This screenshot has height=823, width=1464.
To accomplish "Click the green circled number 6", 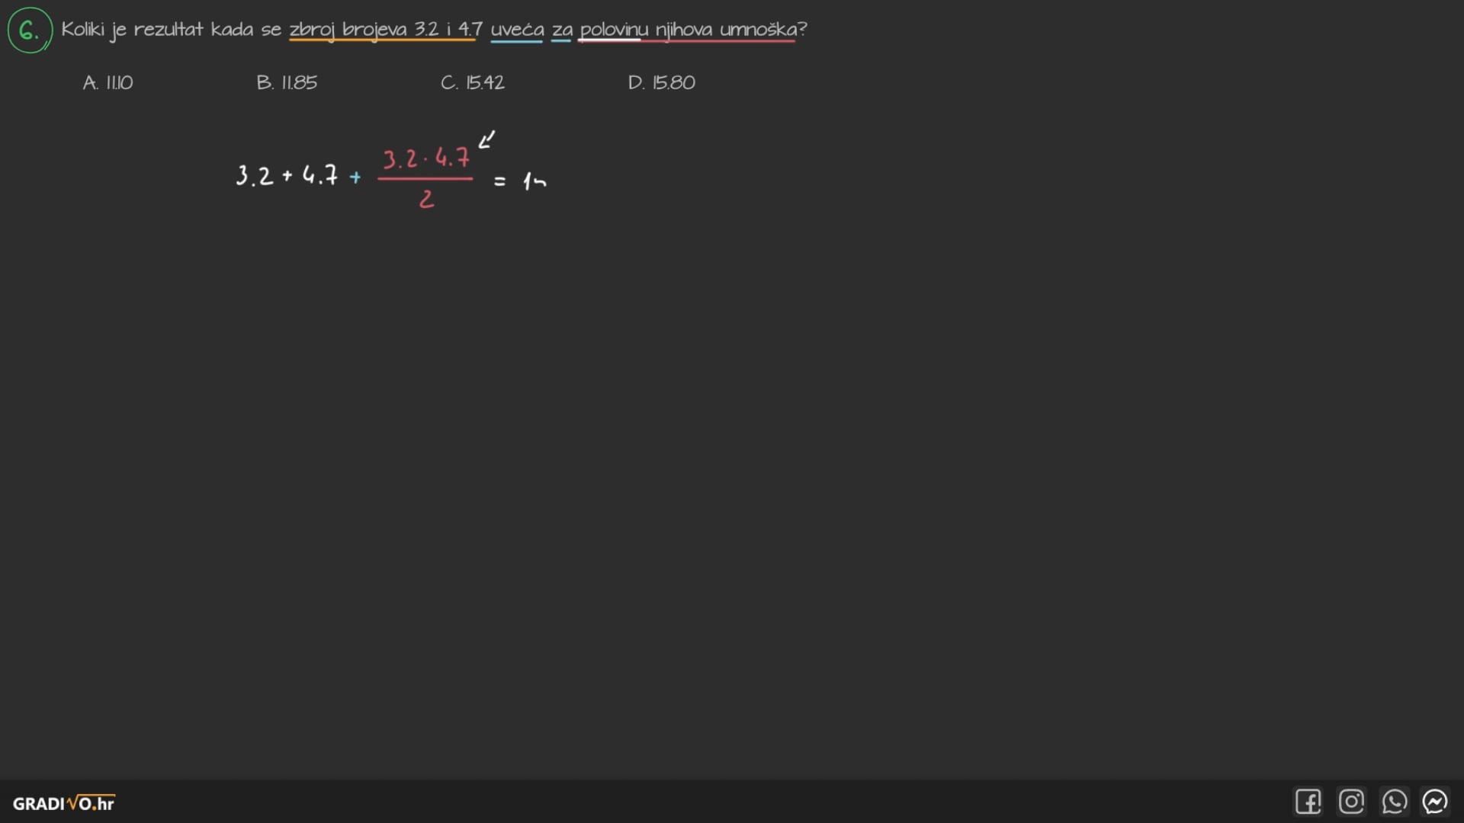I will point(30,30).
